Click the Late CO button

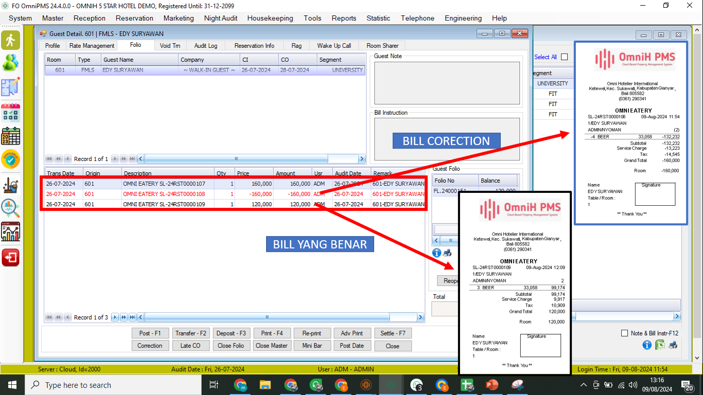[x=190, y=346]
